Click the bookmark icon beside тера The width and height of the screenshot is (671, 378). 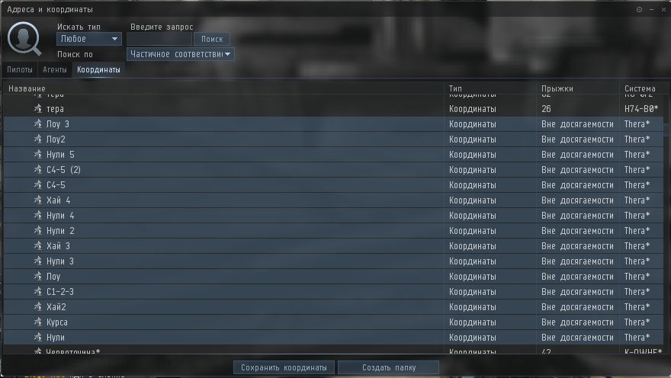(x=38, y=109)
